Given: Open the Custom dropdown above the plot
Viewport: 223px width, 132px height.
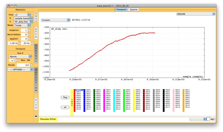Looking at the screenshot, I should [56, 20].
